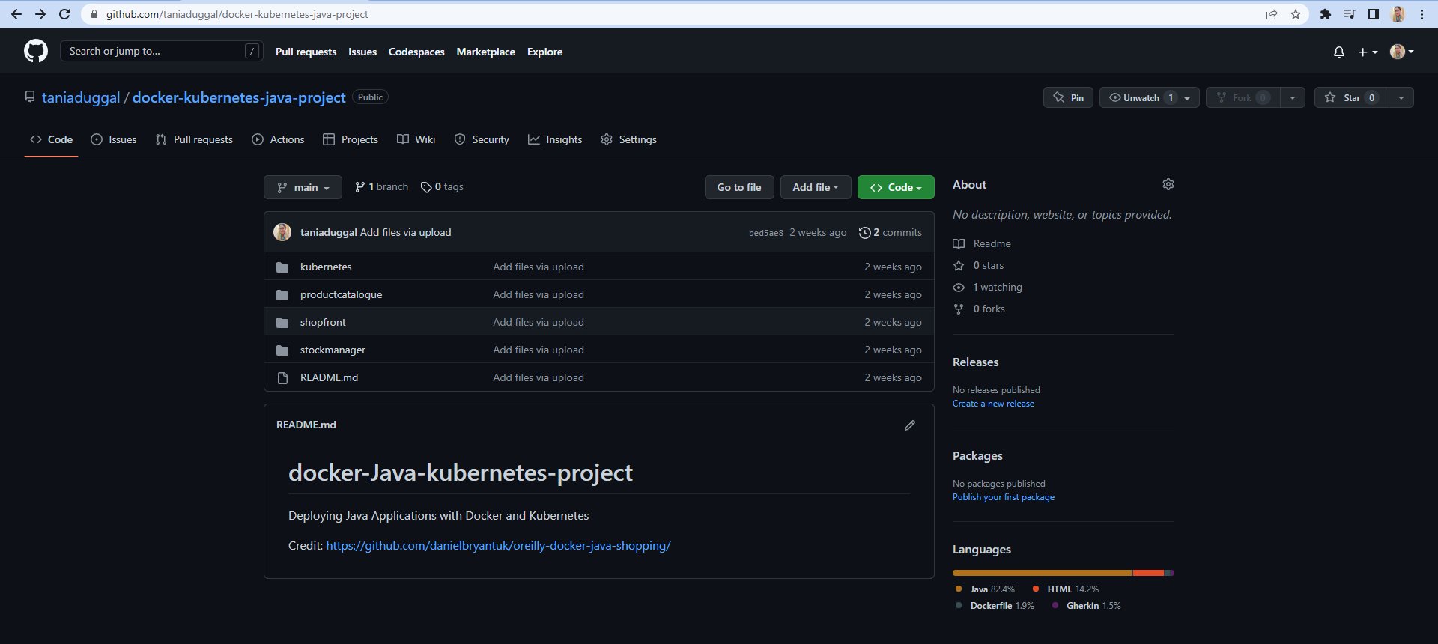Open the stockmanager folder

tap(333, 350)
